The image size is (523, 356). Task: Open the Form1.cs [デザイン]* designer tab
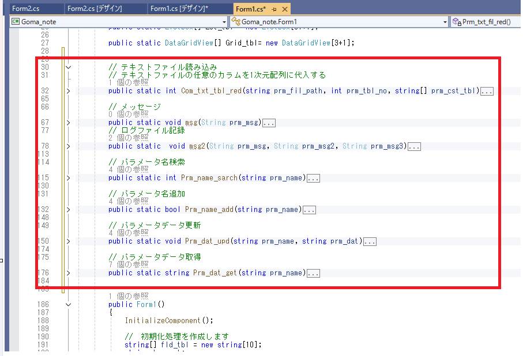point(179,9)
